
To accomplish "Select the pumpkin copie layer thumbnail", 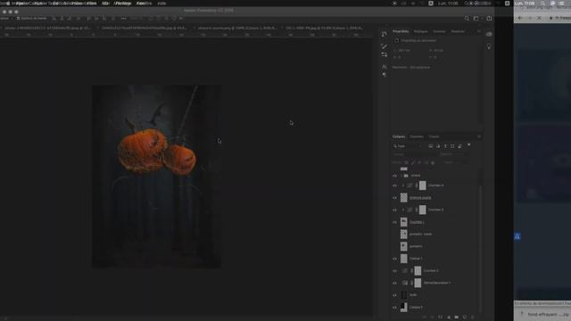I will 404,234.
